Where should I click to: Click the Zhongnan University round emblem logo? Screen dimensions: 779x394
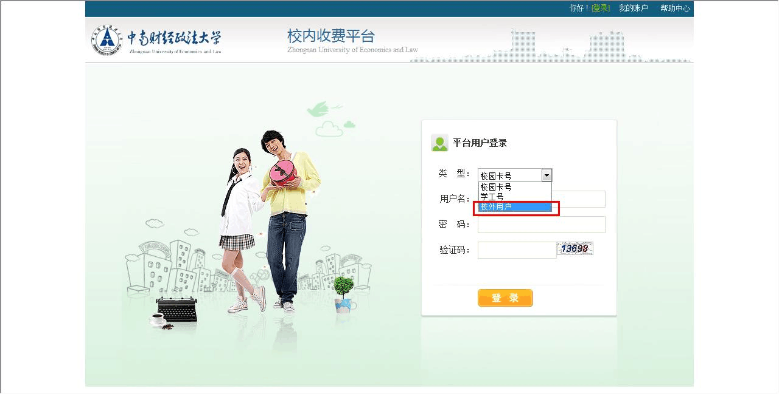(107, 41)
